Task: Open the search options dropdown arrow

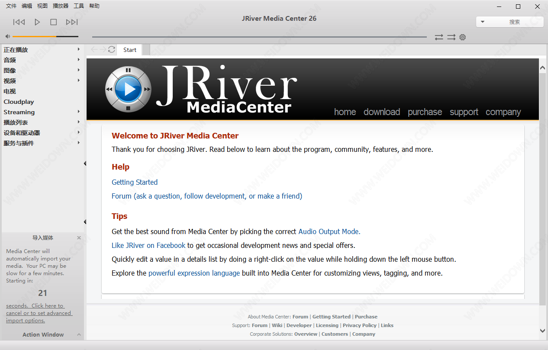Action: pyautogui.click(x=483, y=22)
